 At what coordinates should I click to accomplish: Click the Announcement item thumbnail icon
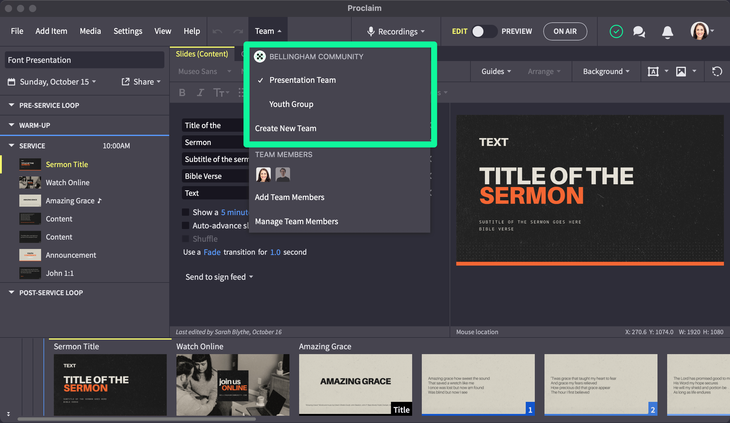(x=30, y=255)
